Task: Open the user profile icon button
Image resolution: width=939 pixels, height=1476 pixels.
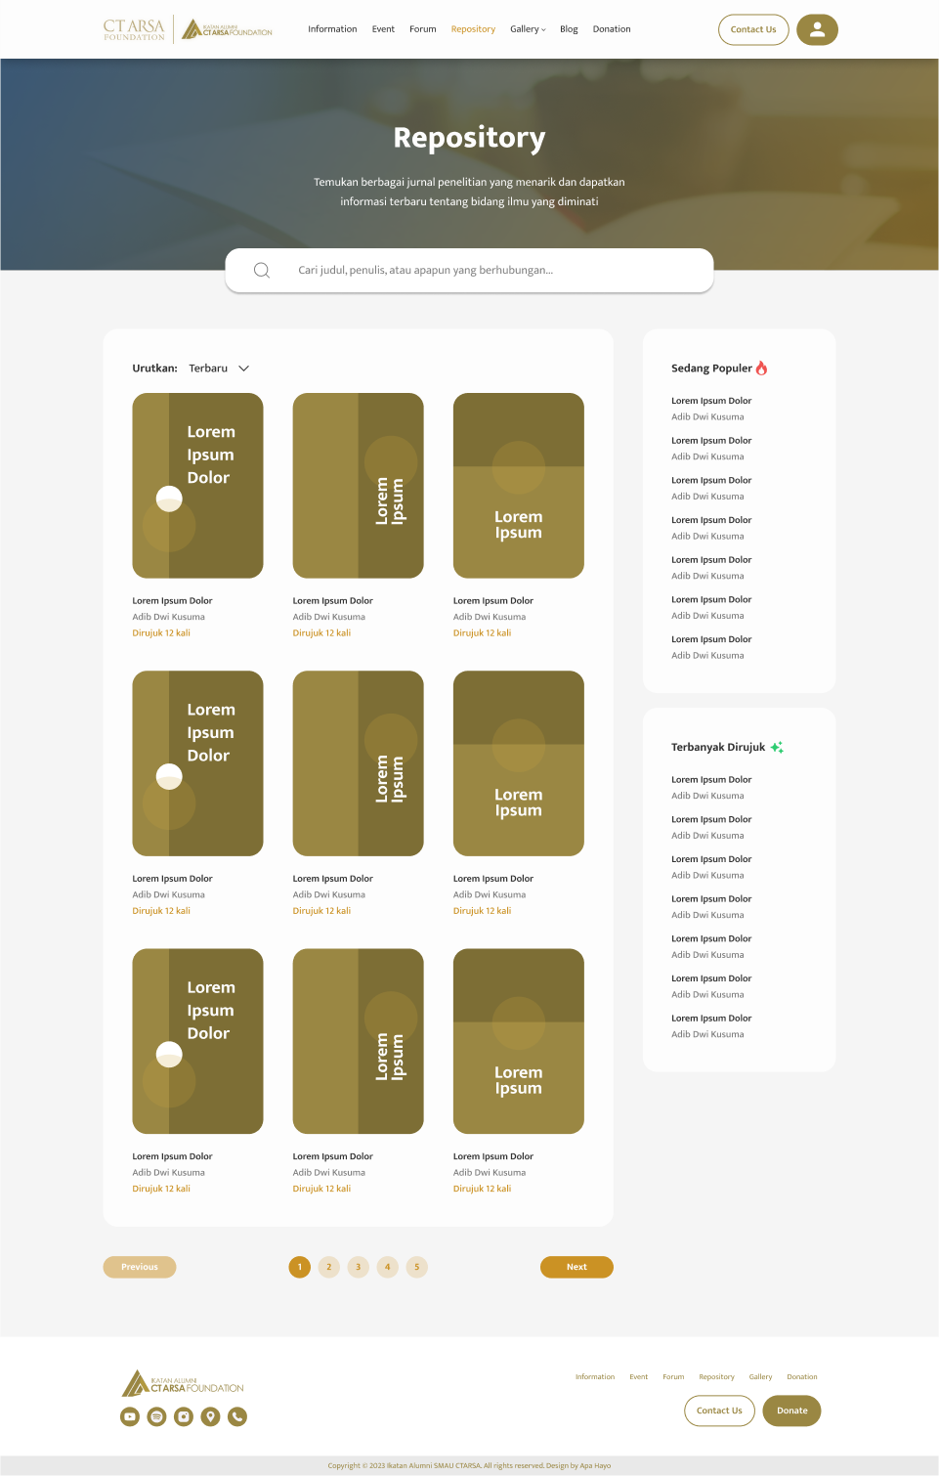Action: coord(817,30)
